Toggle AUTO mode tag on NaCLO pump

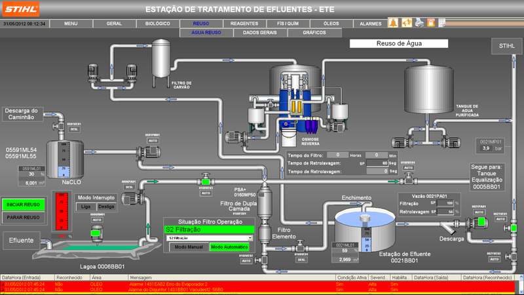153,141
